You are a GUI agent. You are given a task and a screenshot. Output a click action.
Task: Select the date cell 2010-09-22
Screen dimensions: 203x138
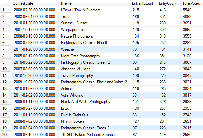tap(35, 62)
